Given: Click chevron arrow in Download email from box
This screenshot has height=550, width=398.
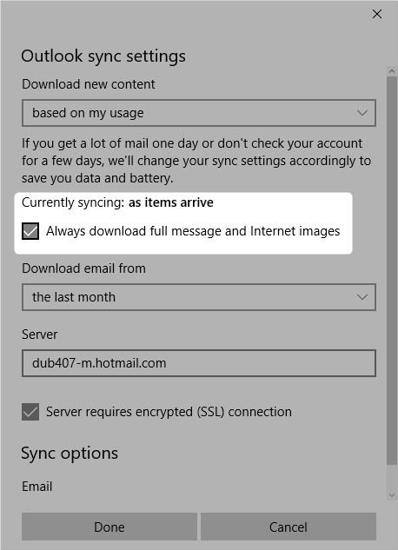Looking at the screenshot, I should [362, 297].
